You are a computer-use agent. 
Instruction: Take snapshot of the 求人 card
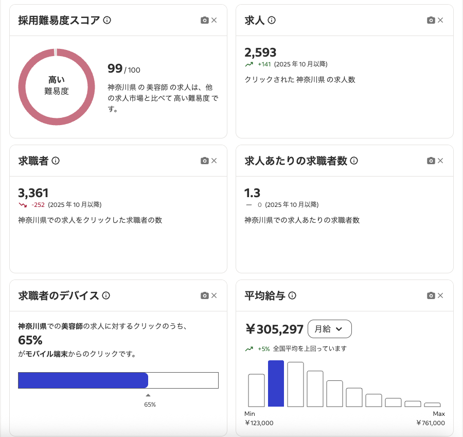[x=431, y=20]
